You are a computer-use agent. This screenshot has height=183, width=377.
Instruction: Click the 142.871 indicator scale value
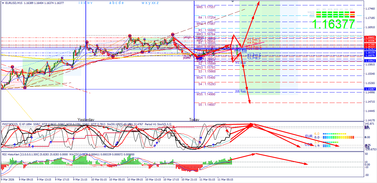click(x=370, y=124)
